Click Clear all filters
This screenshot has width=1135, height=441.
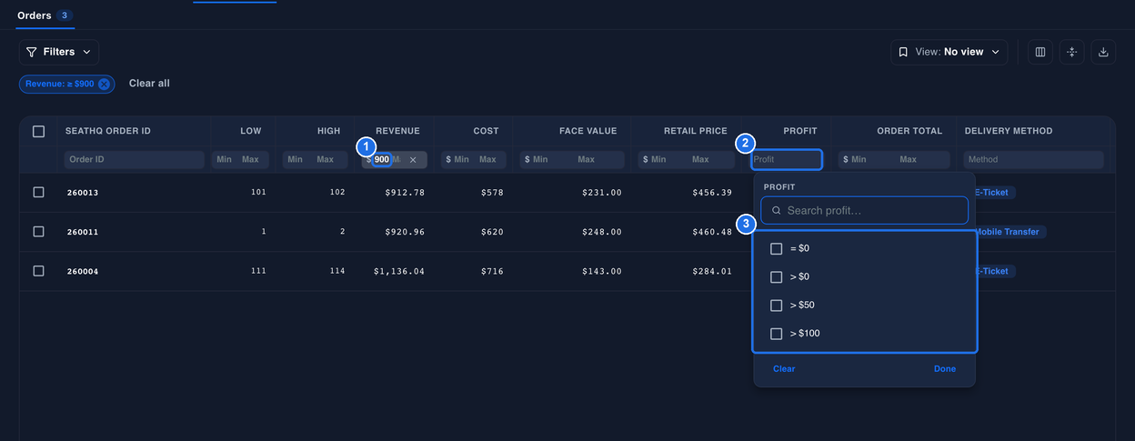point(149,84)
